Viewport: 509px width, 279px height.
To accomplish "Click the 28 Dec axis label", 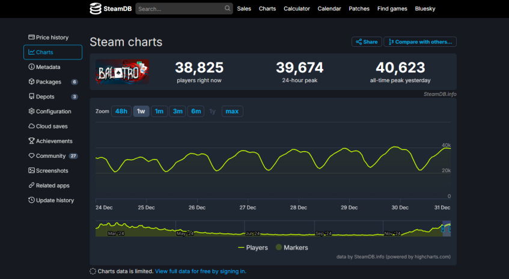I will tap(299, 208).
